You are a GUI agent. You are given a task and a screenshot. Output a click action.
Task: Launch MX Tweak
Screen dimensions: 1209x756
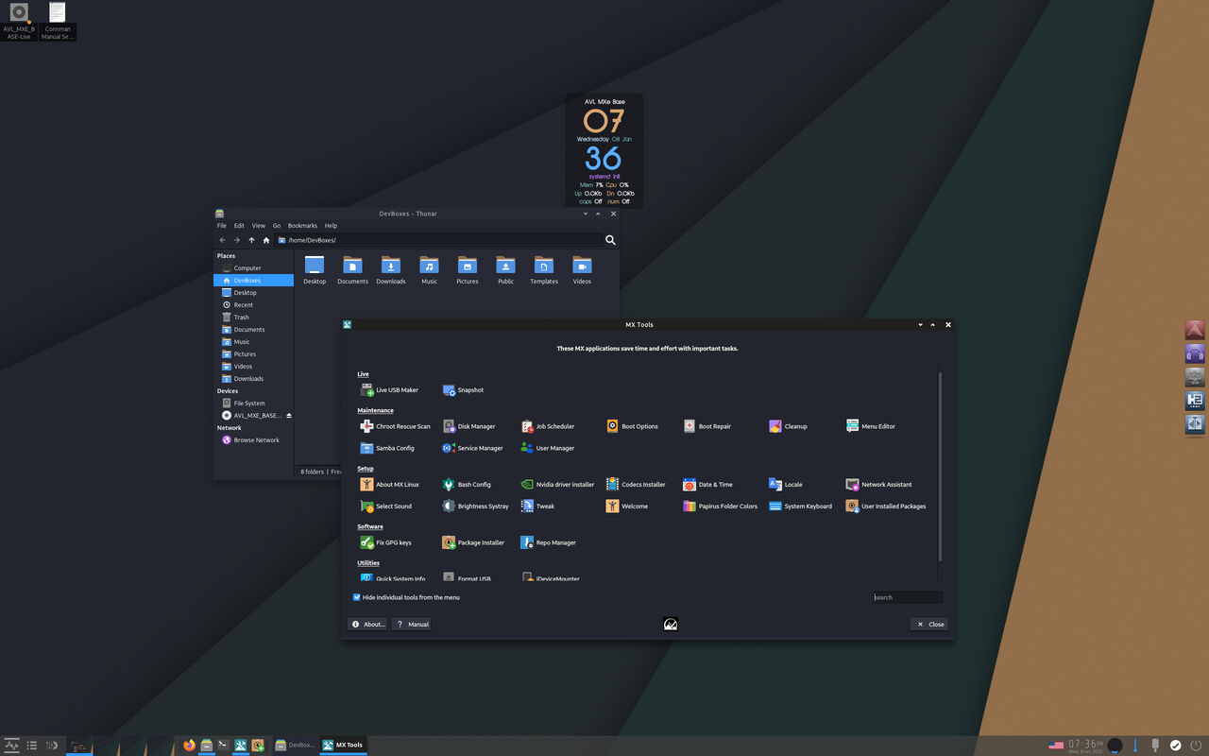coord(537,507)
